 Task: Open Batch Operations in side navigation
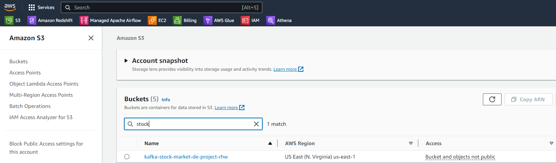(x=30, y=106)
